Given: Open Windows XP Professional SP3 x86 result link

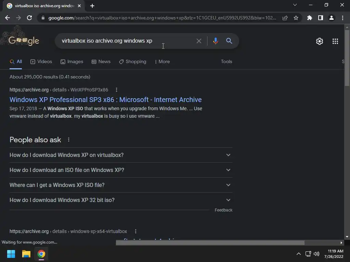Looking at the screenshot, I should (x=106, y=100).
